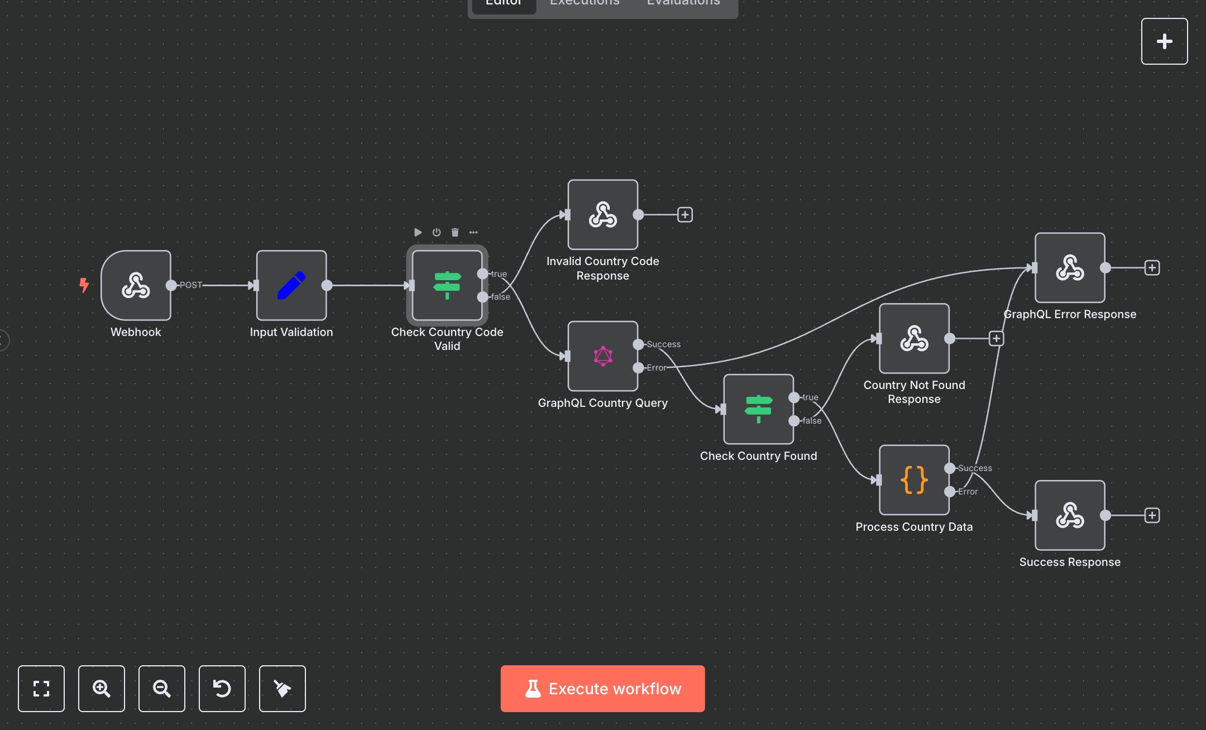Disable the selected node with the power icon

pos(436,232)
